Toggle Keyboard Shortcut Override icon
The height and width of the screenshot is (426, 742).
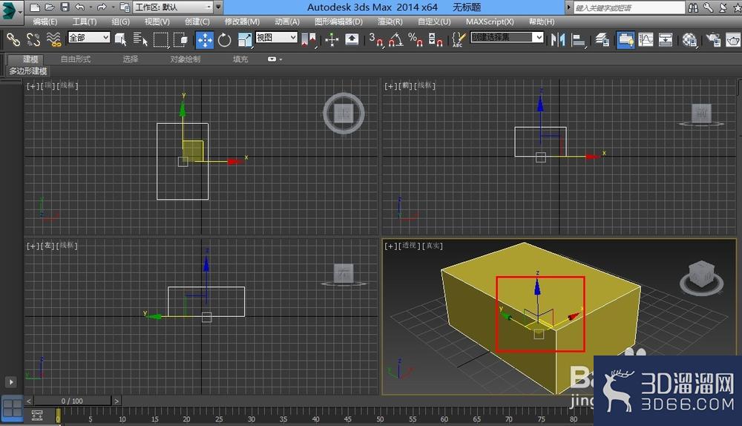click(352, 39)
